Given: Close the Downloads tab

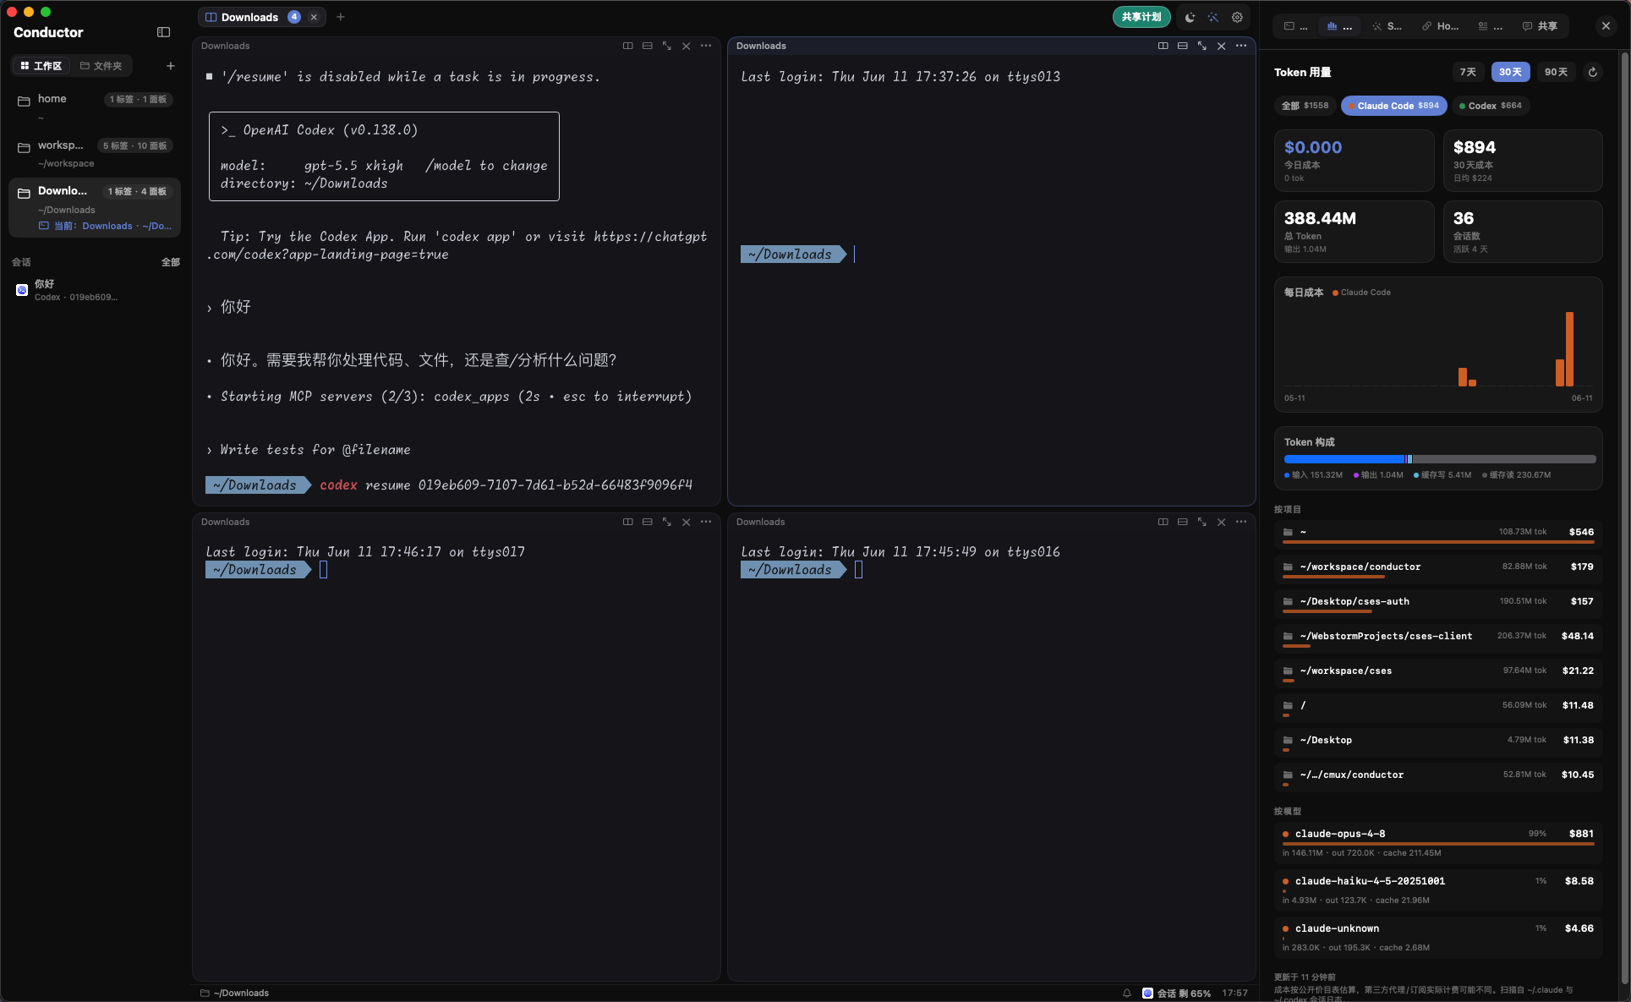Looking at the screenshot, I should click(314, 17).
